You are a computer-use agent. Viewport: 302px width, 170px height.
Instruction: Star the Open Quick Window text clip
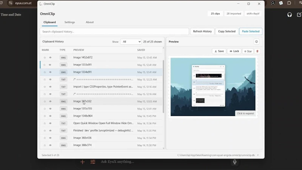point(45,124)
